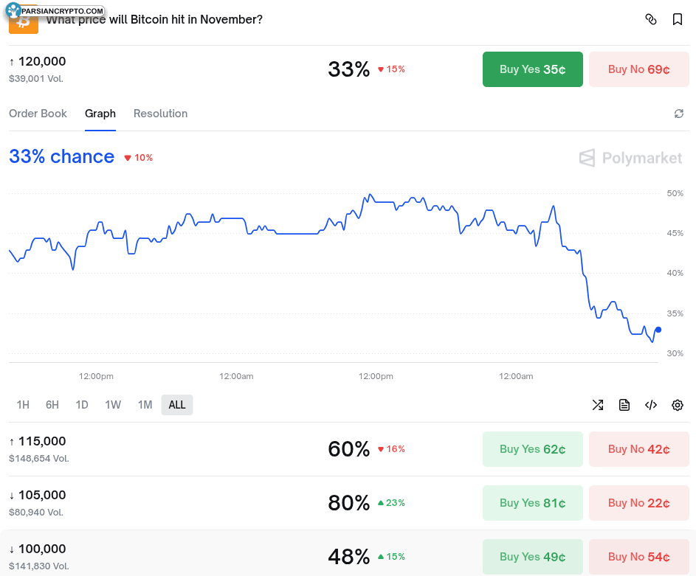The height and width of the screenshot is (576, 696).
Task: Open the compare markets shuffle icon
Action: pyautogui.click(x=597, y=405)
